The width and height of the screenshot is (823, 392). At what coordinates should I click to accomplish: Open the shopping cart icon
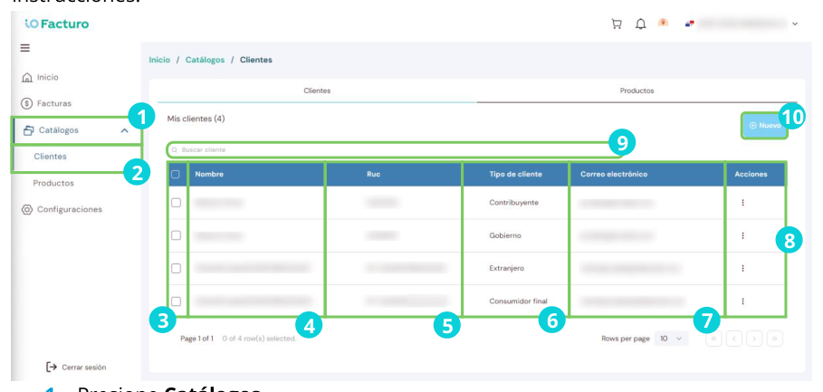pos(617,24)
